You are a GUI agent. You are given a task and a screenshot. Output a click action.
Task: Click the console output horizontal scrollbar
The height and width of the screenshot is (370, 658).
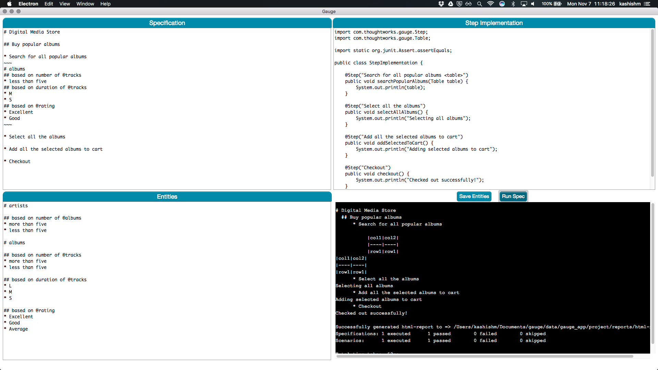(485, 356)
